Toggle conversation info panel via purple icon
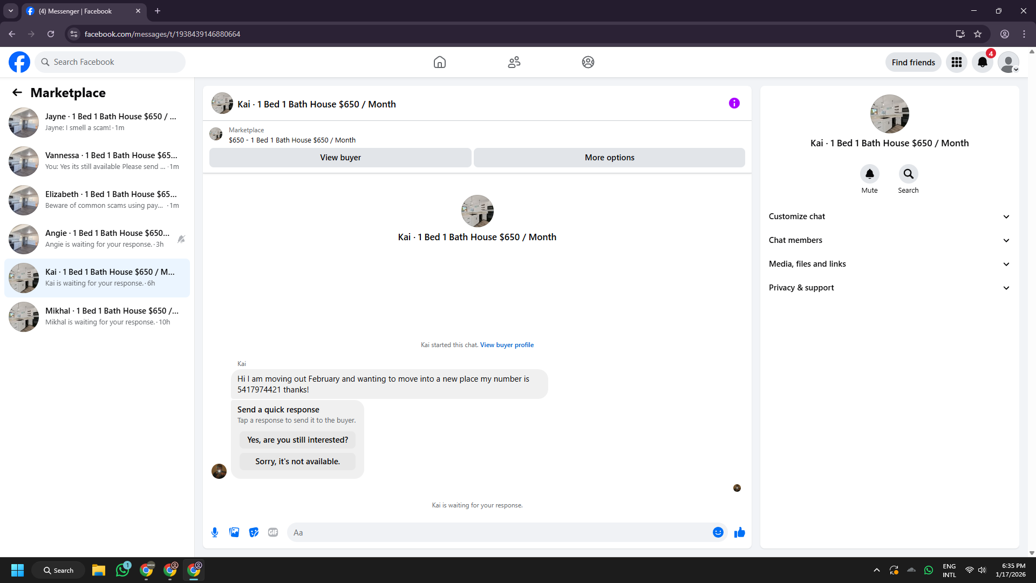This screenshot has height=583, width=1036. 734,103
